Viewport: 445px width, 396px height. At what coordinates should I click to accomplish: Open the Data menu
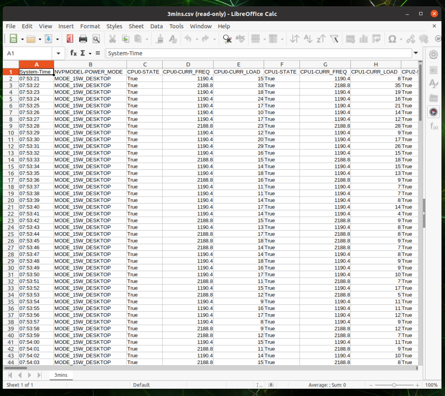point(156,26)
